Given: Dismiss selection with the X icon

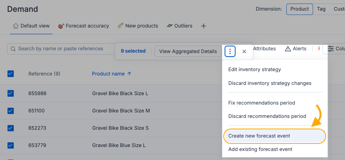Looking at the screenshot, I should tap(244, 51).
